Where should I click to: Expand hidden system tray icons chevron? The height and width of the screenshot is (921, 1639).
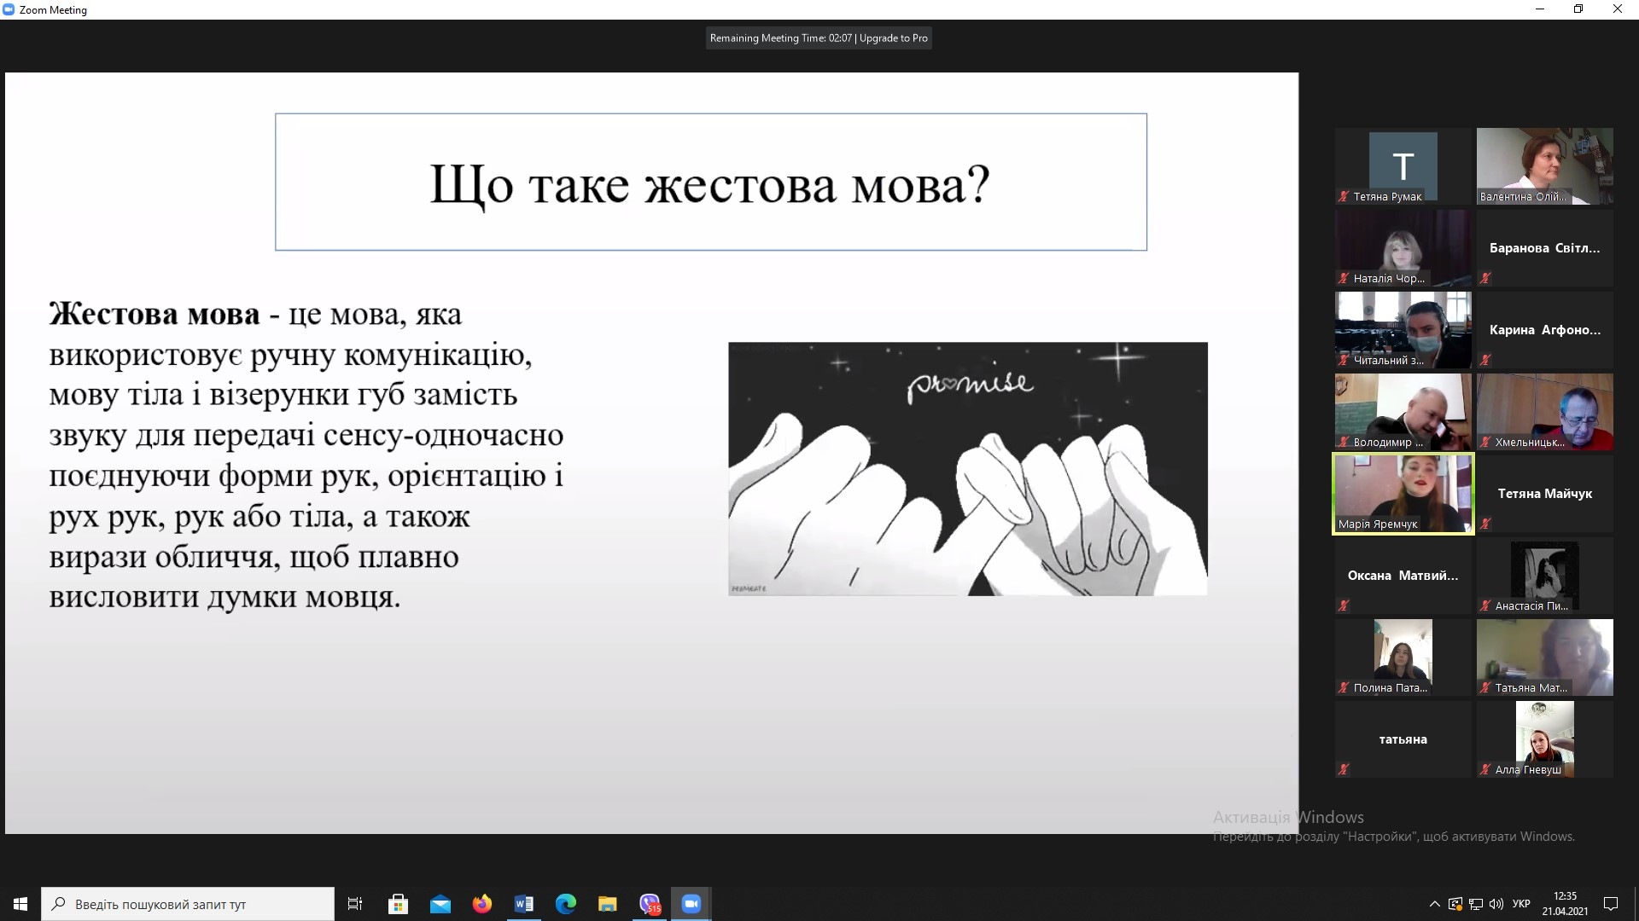click(x=1434, y=904)
